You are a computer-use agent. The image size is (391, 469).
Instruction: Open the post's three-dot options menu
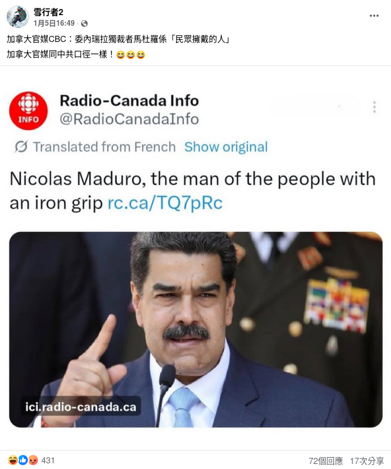coord(374,16)
